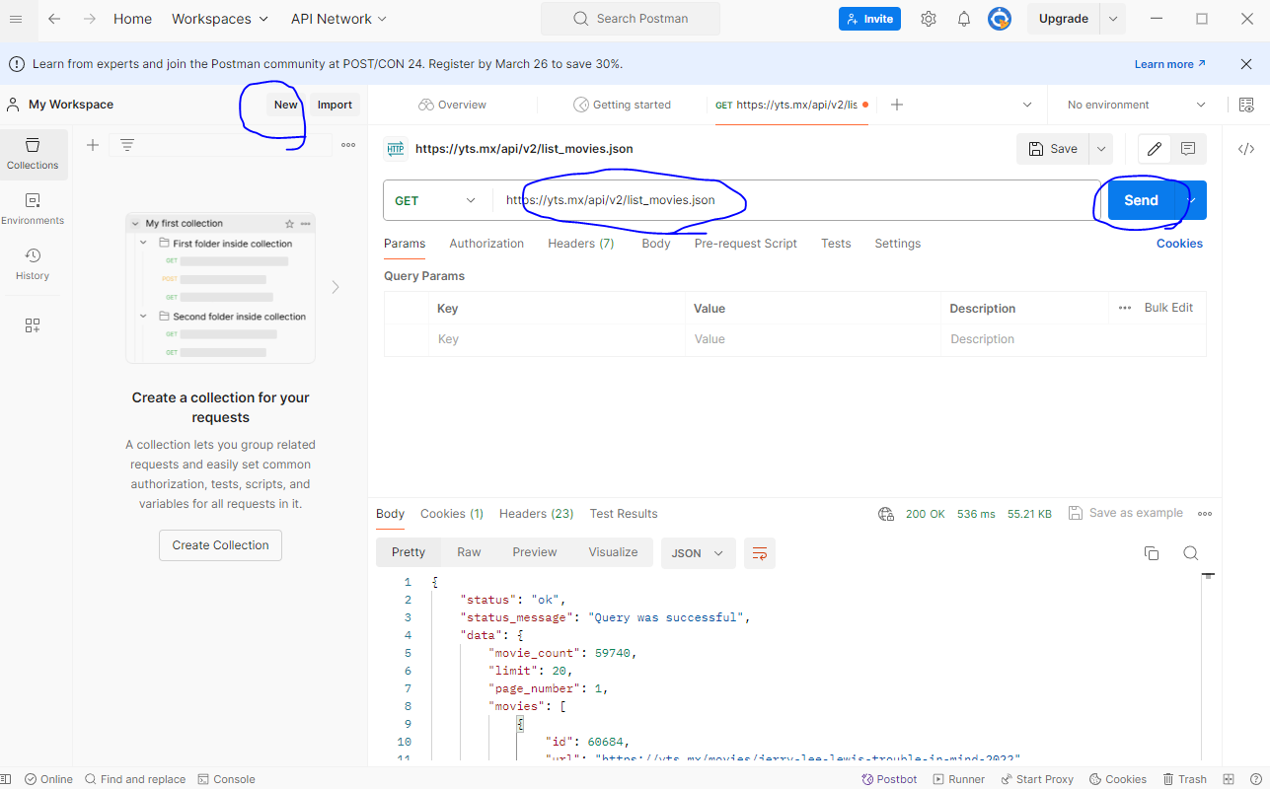Screen dimensions: 1270x789
Task: Search the response with the magnifier icon
Action: 1191,553
